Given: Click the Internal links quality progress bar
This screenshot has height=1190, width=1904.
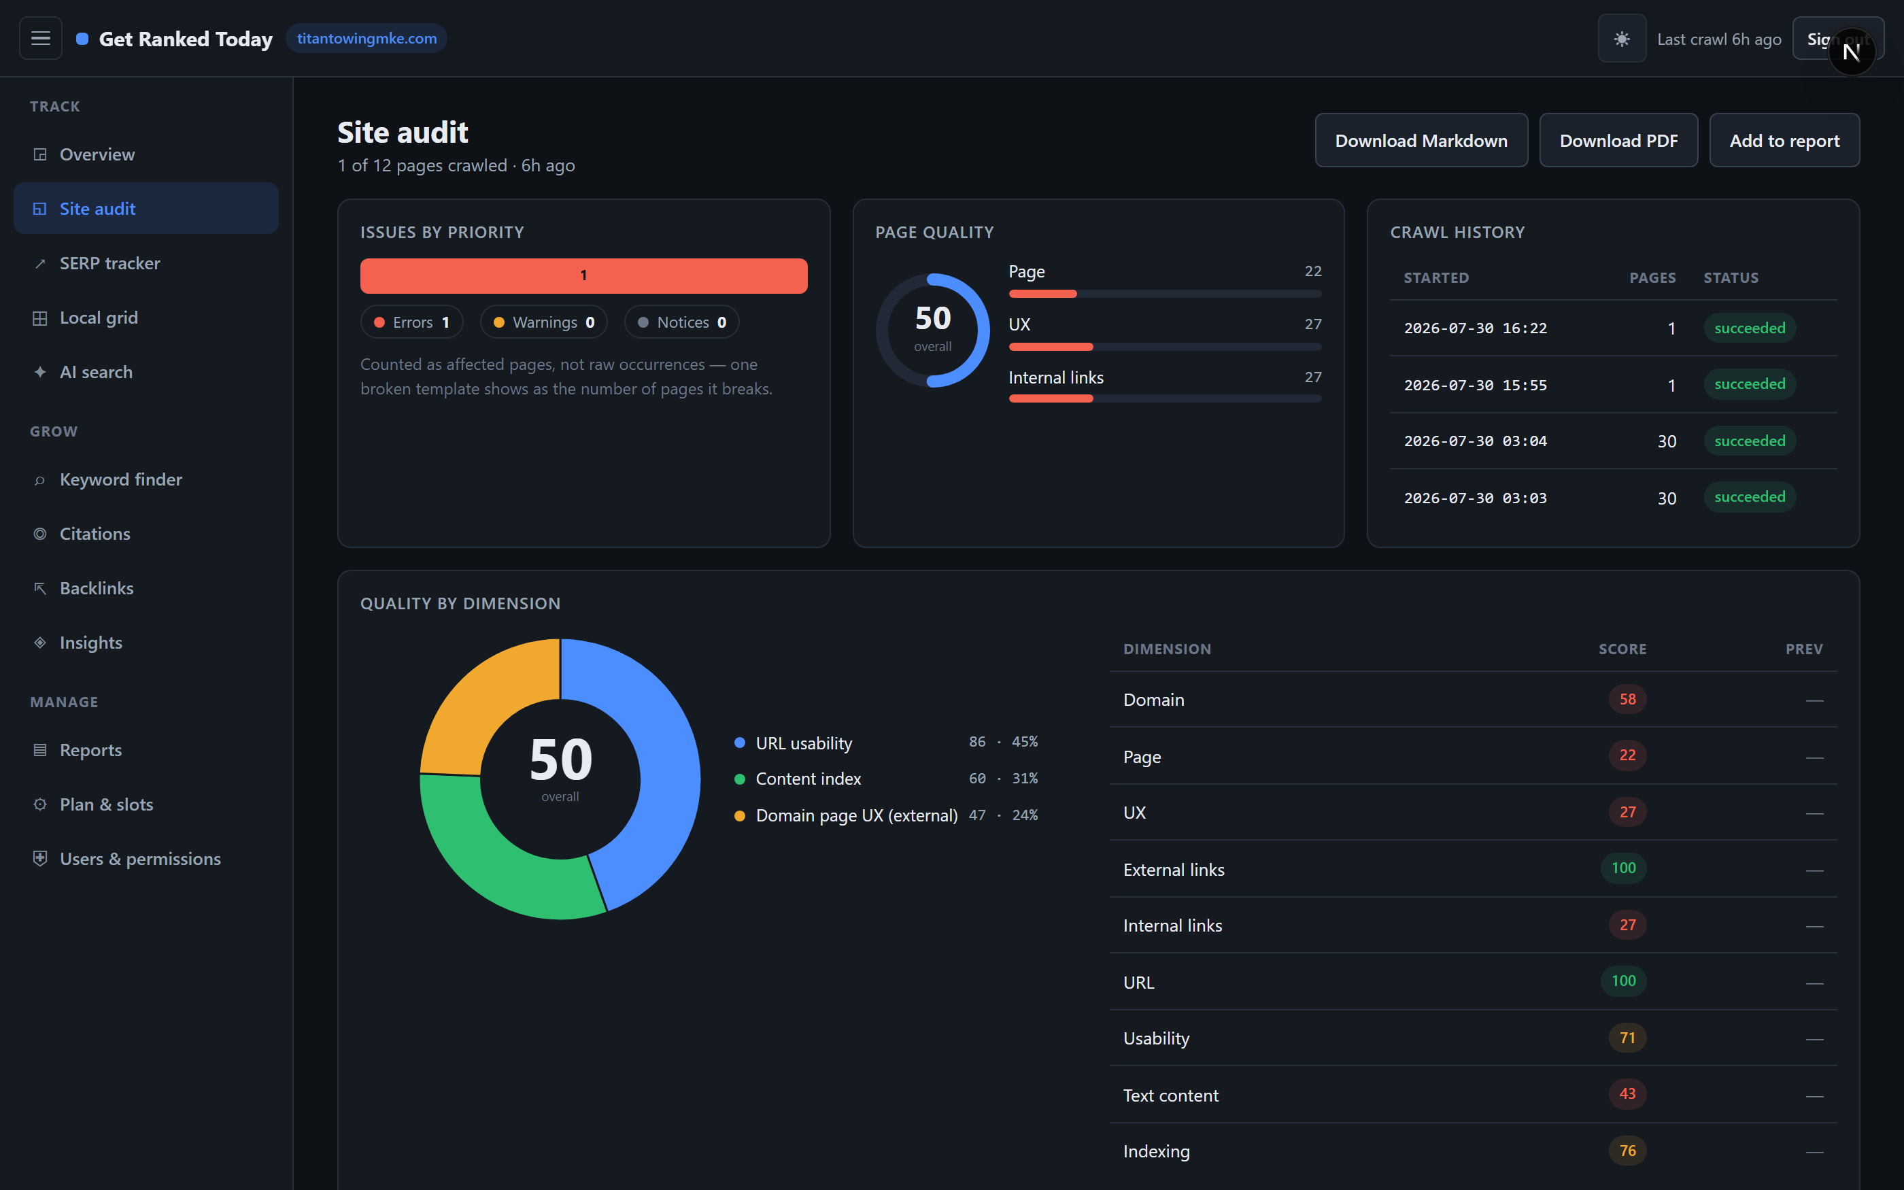Looking at the screenshot, I should (1166, 399).
